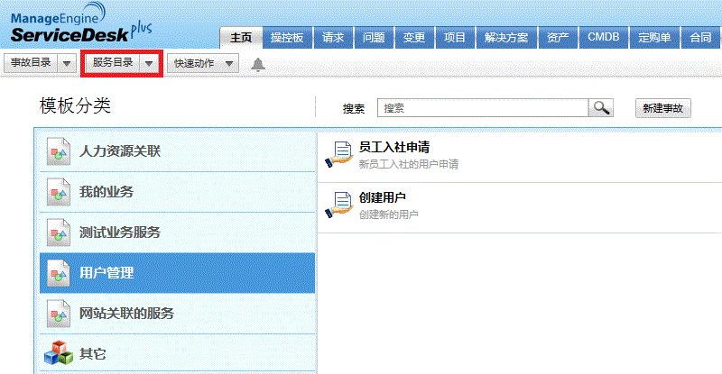Click the ManageEngine ServiceDesk Plus logo
Image resolution: width=722 pixels, height=374 pixels.
[80, 23]
